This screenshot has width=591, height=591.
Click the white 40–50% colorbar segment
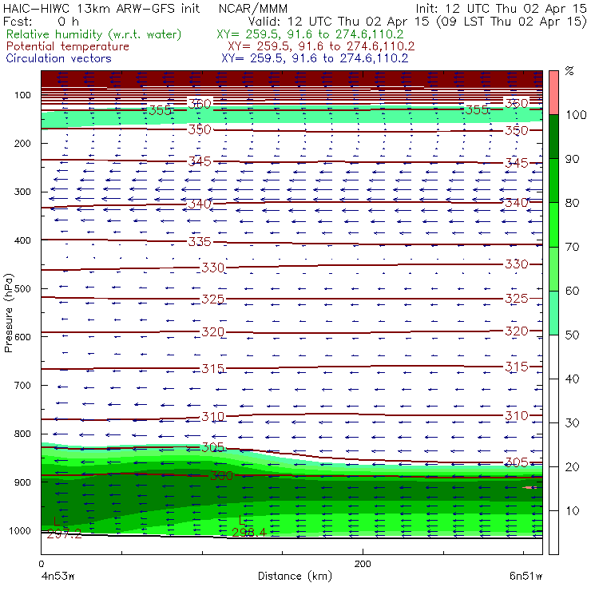click(553, 357)
